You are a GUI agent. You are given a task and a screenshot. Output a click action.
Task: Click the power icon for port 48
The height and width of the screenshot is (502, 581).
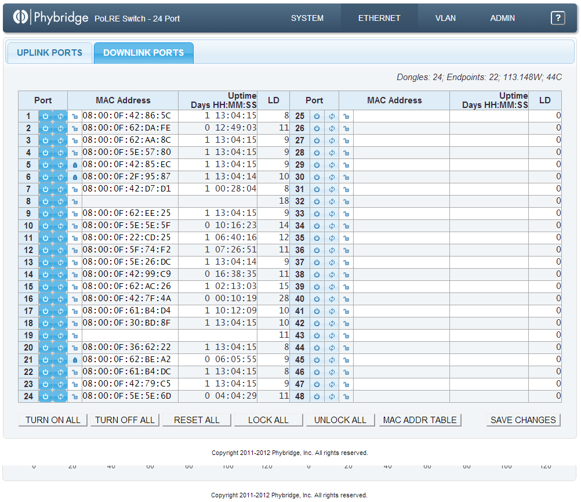click(x=317, y=396)
